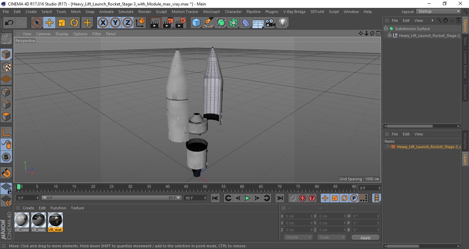Open the Floor environment objects icon
The height and width of the screenshot is (249, 469).
[x=258, y=23]
